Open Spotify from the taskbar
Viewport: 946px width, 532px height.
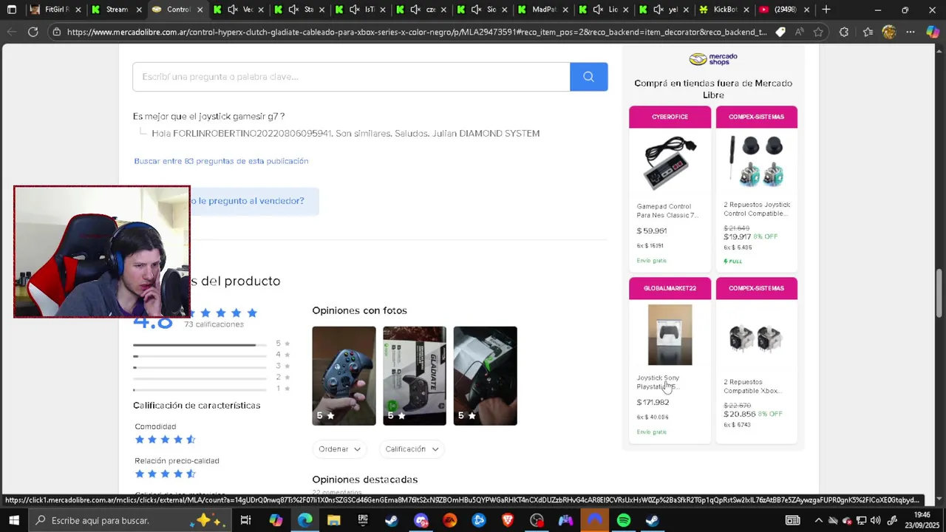(x=624, y=520)
